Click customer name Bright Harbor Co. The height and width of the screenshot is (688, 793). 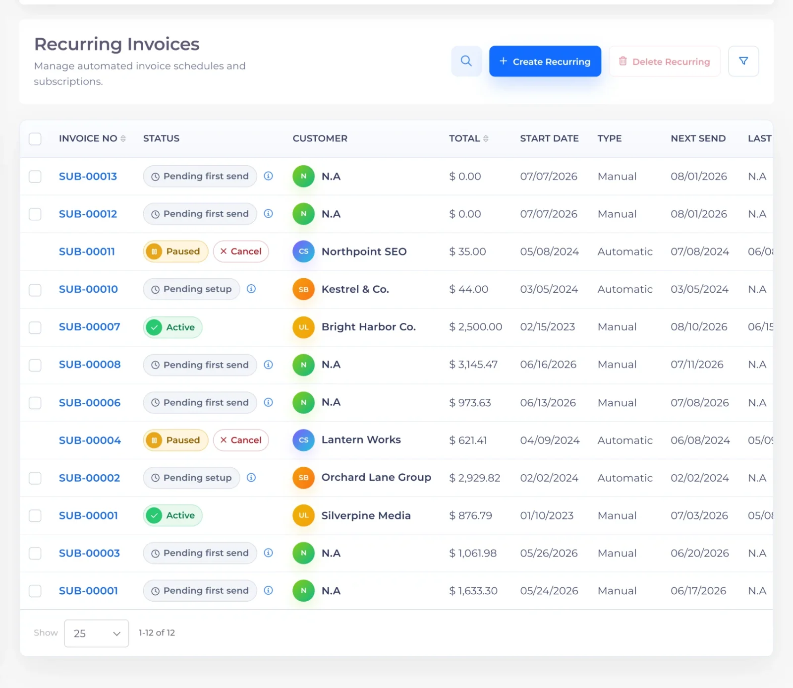click(368, 327)
